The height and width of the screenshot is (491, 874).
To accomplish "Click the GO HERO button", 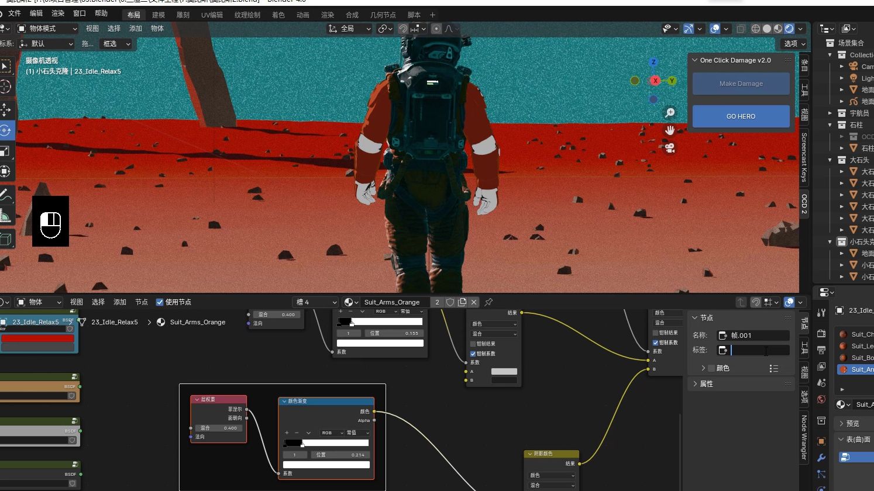I will pyautogui.click(x=741, y=116).
